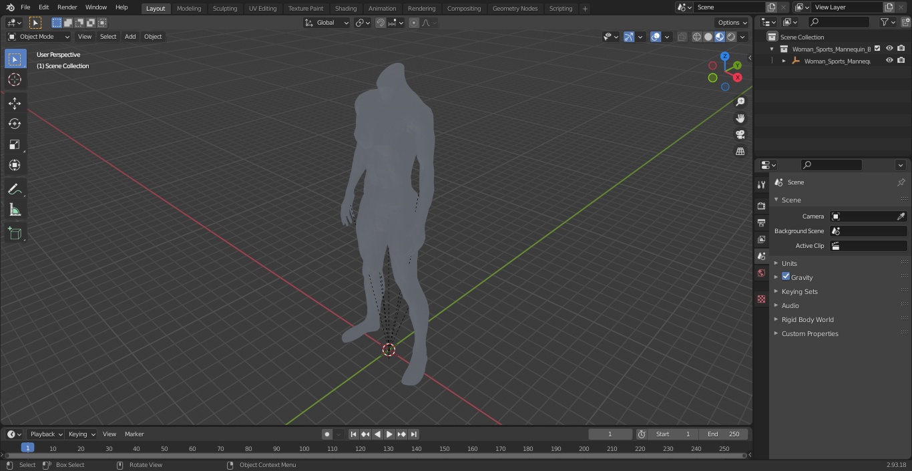Select the Cursor tool in the left toolbar

tap(15, 80)
